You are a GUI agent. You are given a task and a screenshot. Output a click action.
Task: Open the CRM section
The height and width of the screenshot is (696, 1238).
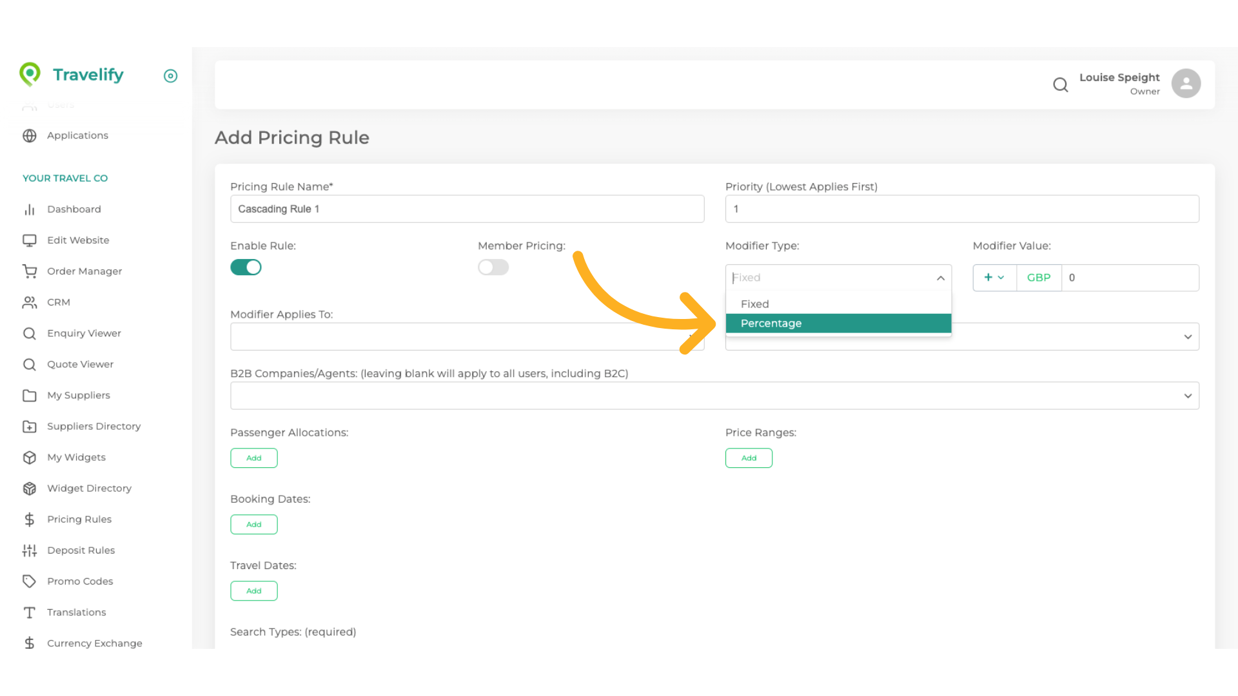point(59,302)
